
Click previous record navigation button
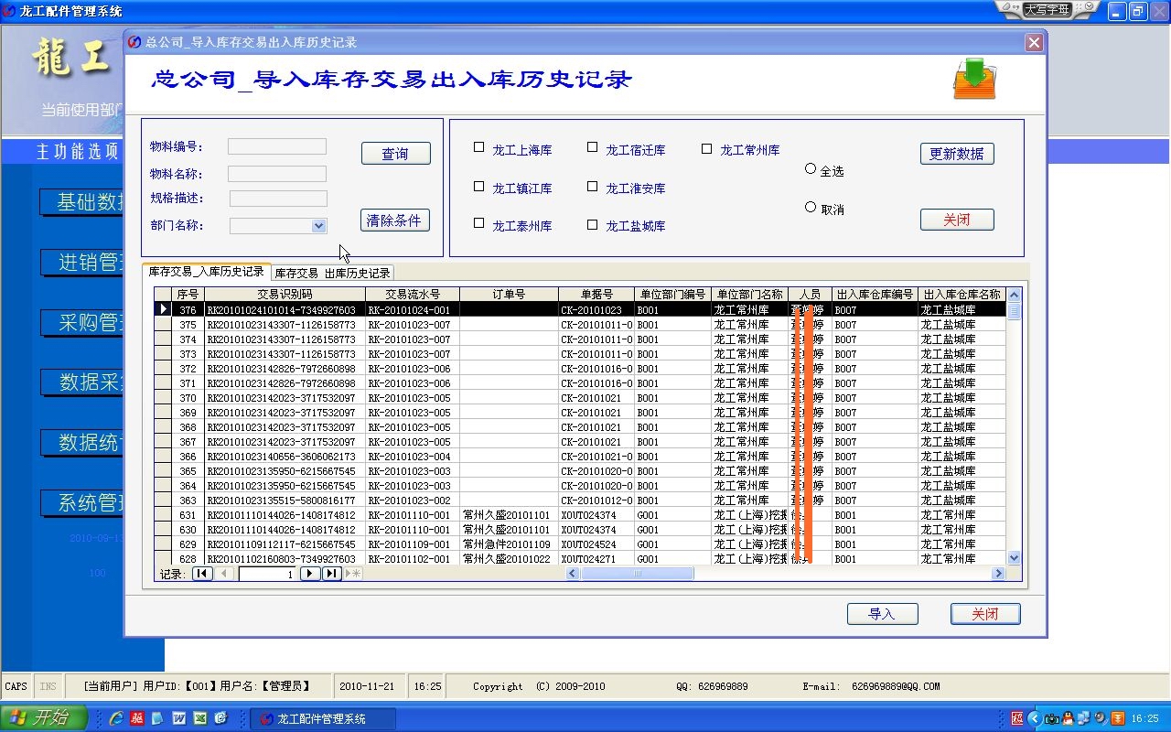[x=225, y=574]
